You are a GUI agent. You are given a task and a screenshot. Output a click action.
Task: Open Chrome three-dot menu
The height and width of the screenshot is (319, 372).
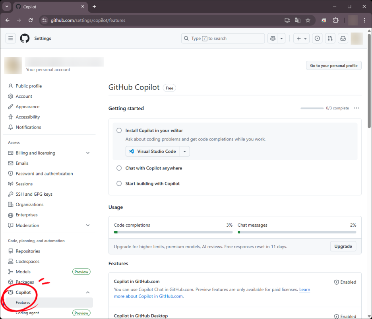click(x=364, y=20)
